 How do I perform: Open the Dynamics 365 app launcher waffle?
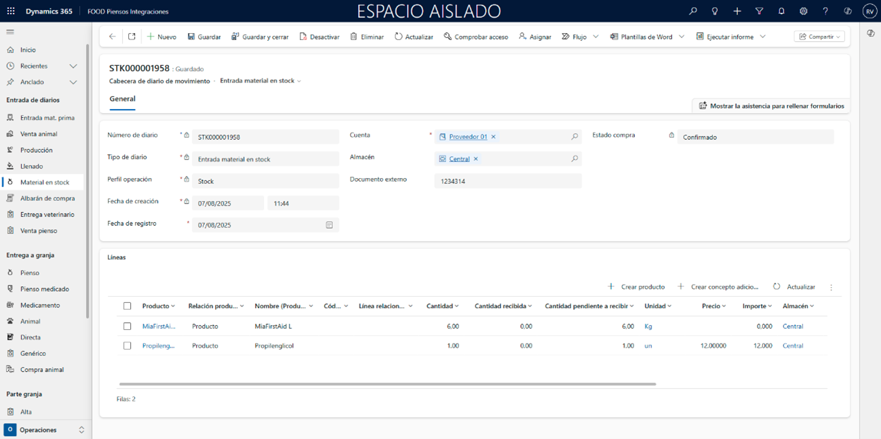click(11, 12)
